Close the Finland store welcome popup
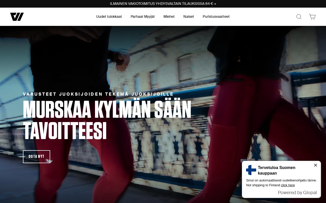The height and width of the screenshot is (203, 326). 316,165
